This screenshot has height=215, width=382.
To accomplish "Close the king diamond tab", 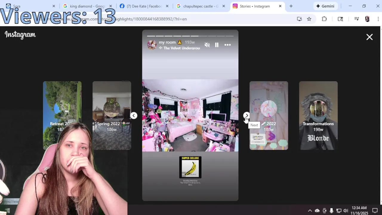I will click(x=110, y=6).
